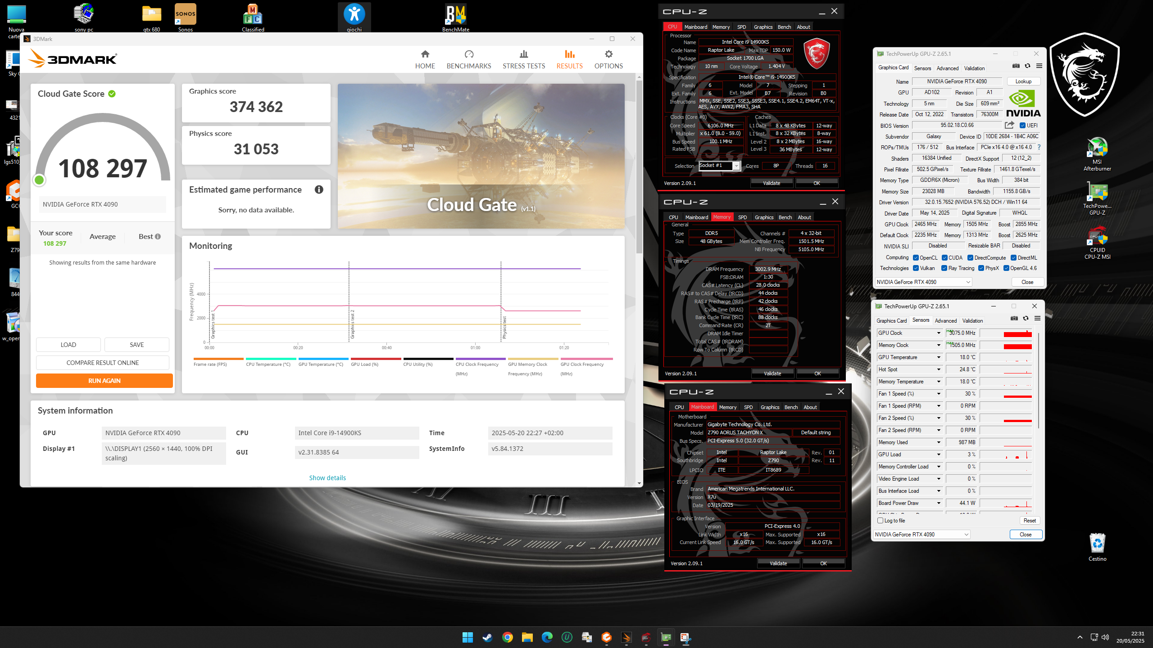Click the Physics test marker in Monitoring chart
Viewport: 1153px width, 648px height.
(x=504, y=327)
